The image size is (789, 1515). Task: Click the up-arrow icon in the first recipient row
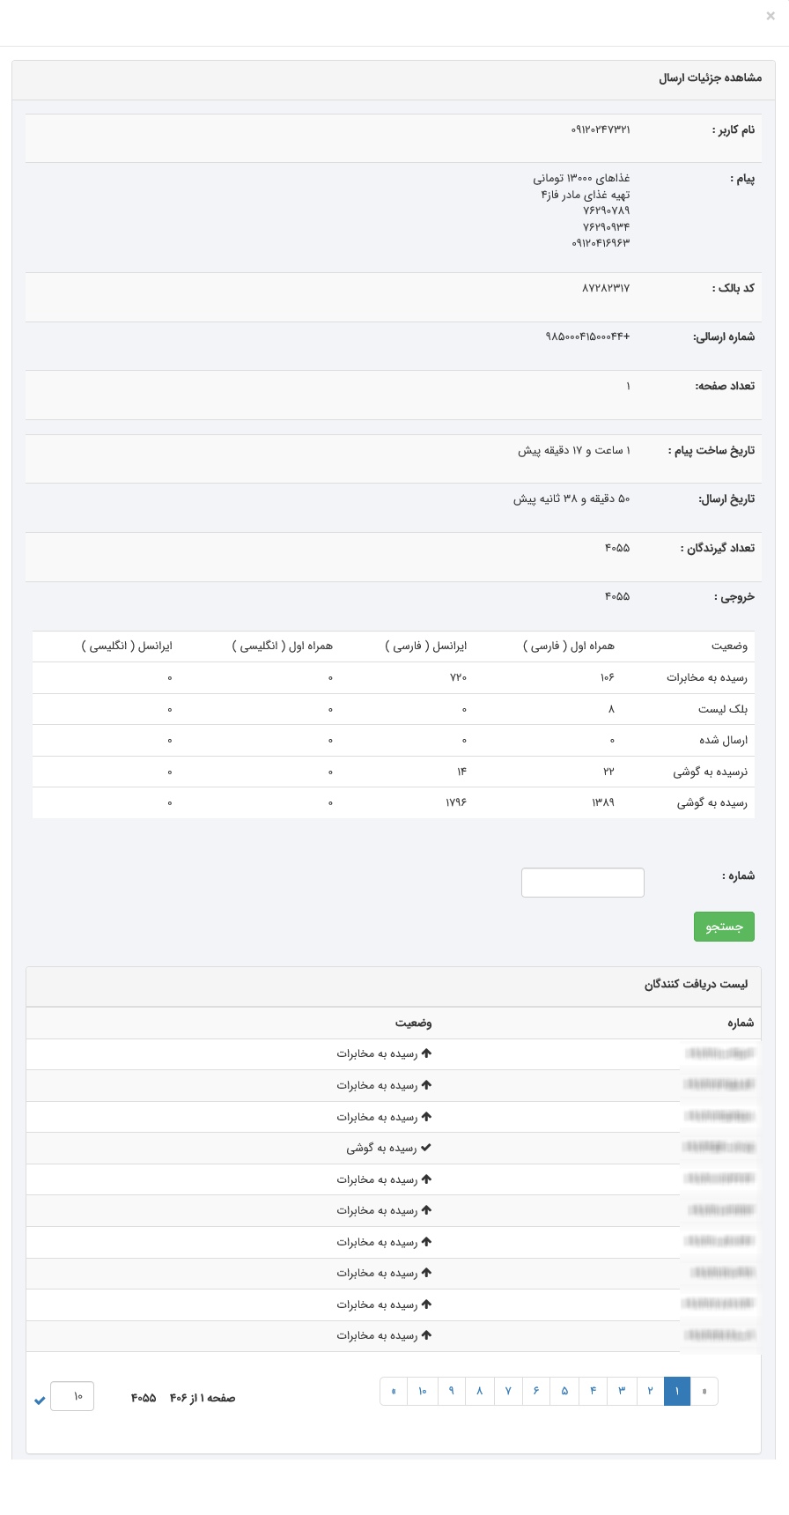point(427,1053)
